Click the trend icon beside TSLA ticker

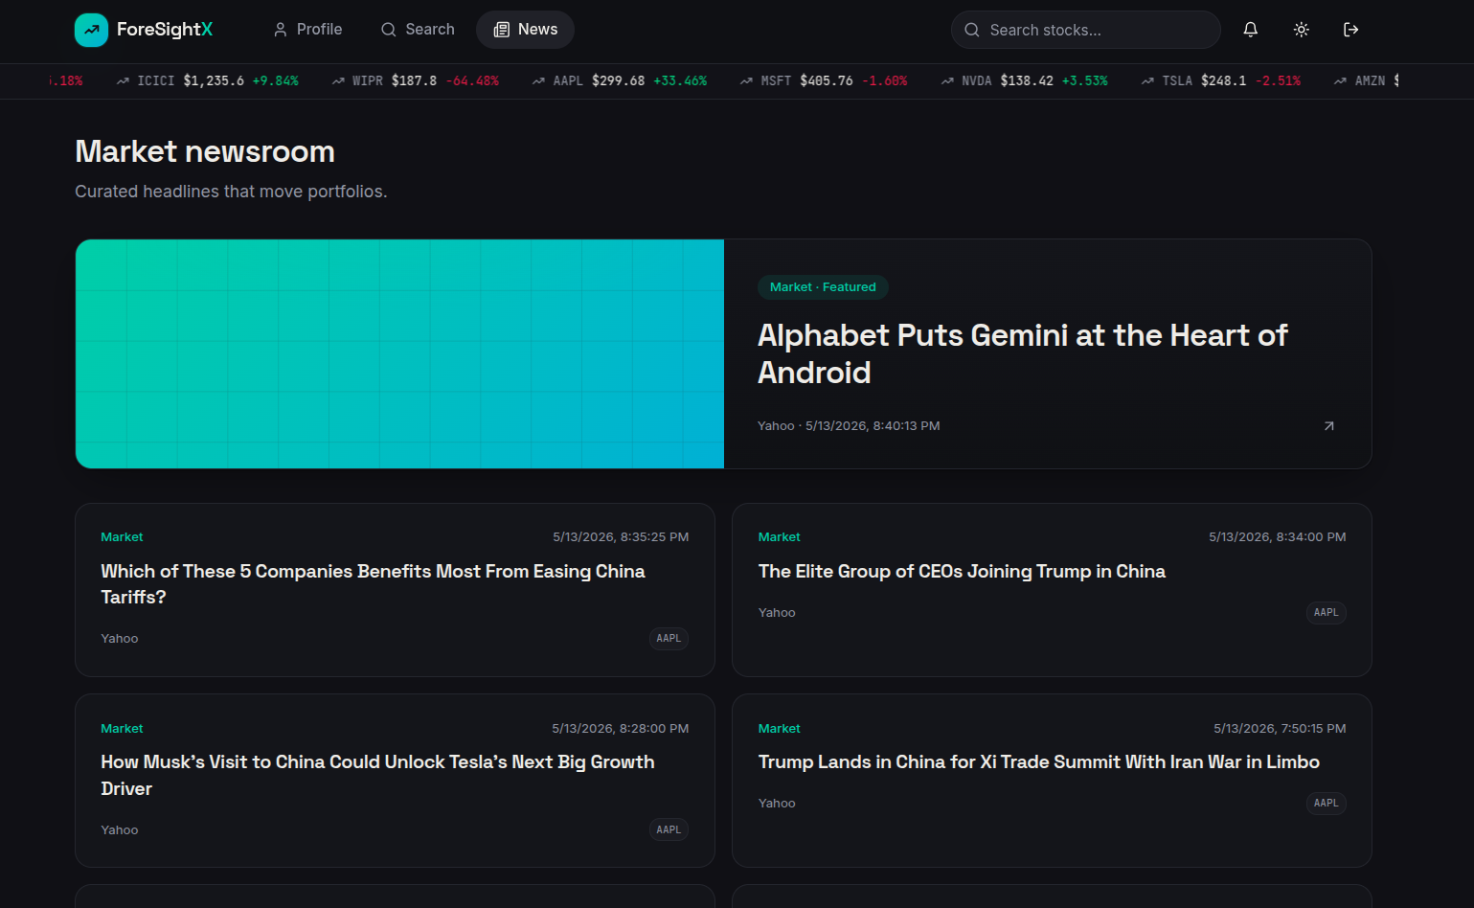tap(1147, 81)
